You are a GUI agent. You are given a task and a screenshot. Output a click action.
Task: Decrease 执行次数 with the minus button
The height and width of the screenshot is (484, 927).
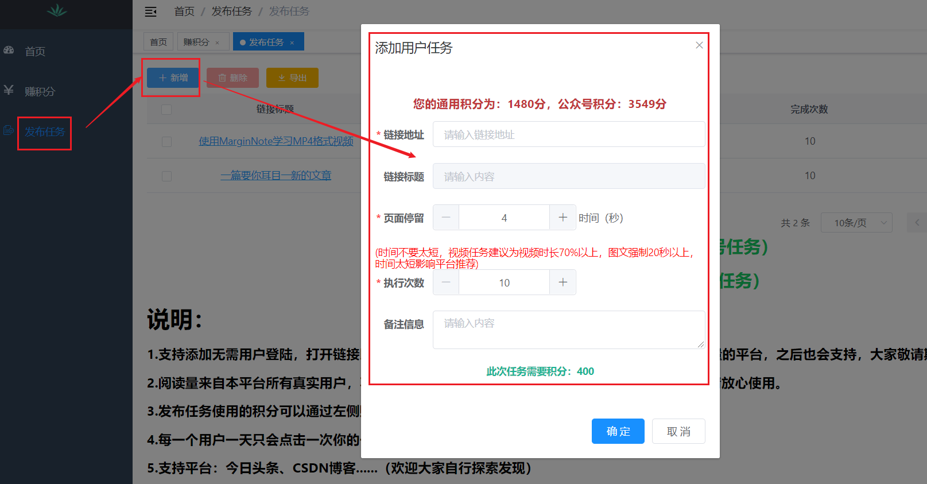(446, 282)
